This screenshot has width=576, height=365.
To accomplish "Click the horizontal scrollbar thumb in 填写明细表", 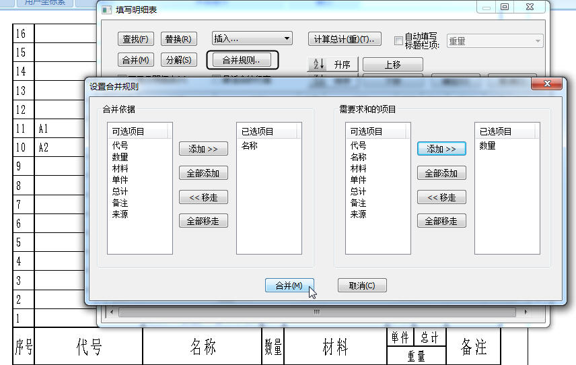I will 317,312.
